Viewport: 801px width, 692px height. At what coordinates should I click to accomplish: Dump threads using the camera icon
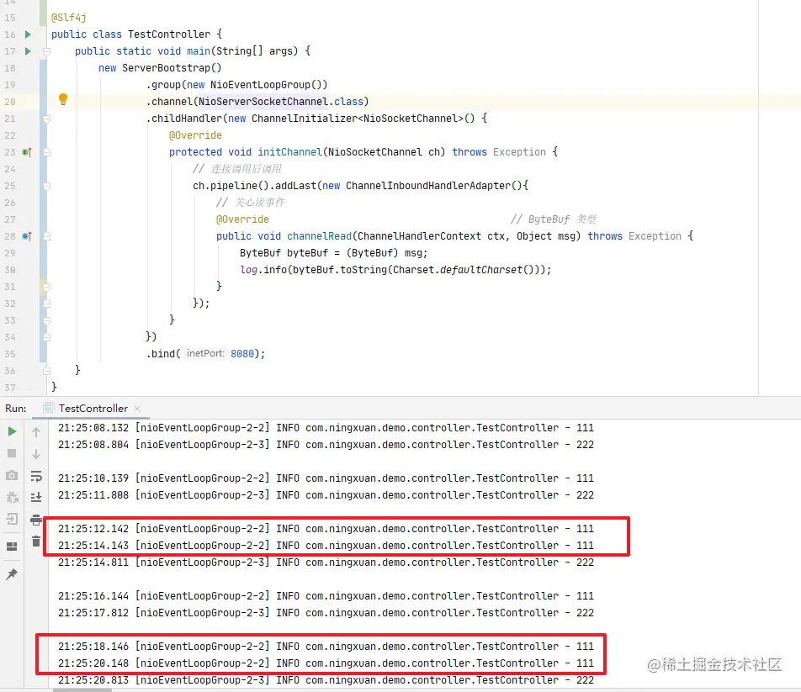point(12,476)
